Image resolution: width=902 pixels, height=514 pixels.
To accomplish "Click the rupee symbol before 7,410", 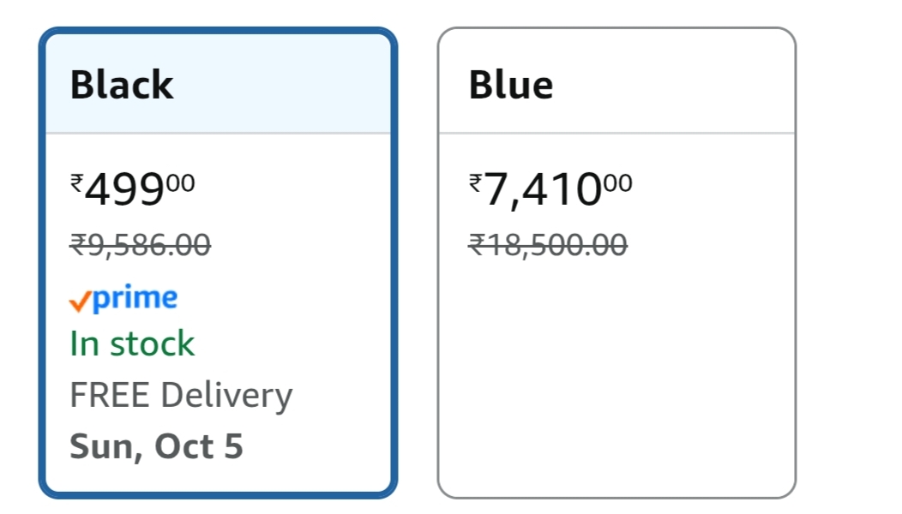I will (x=475, y=182).
